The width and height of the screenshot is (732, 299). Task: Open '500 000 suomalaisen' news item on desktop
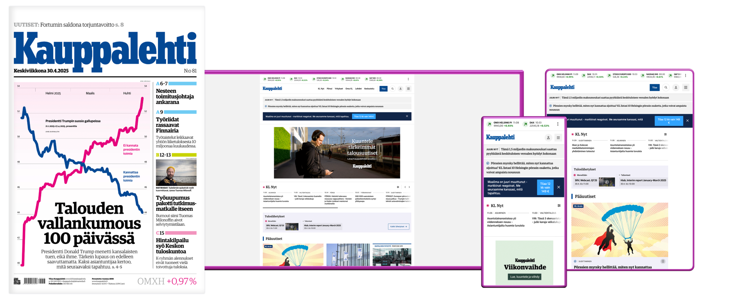[365, 199]
